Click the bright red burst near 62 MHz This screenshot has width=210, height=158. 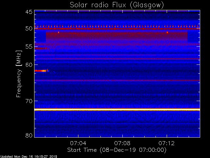40,71
